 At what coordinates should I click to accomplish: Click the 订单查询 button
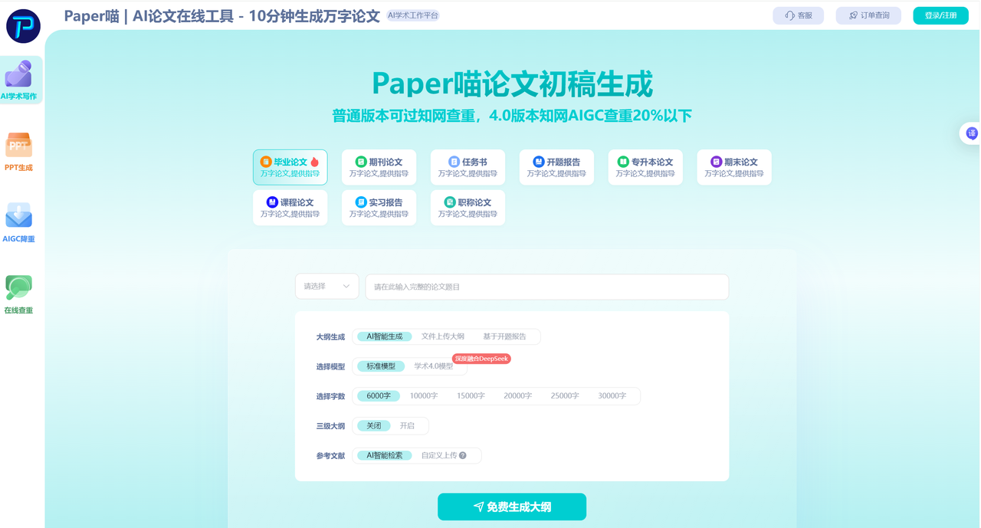click(x=868, y=15)
